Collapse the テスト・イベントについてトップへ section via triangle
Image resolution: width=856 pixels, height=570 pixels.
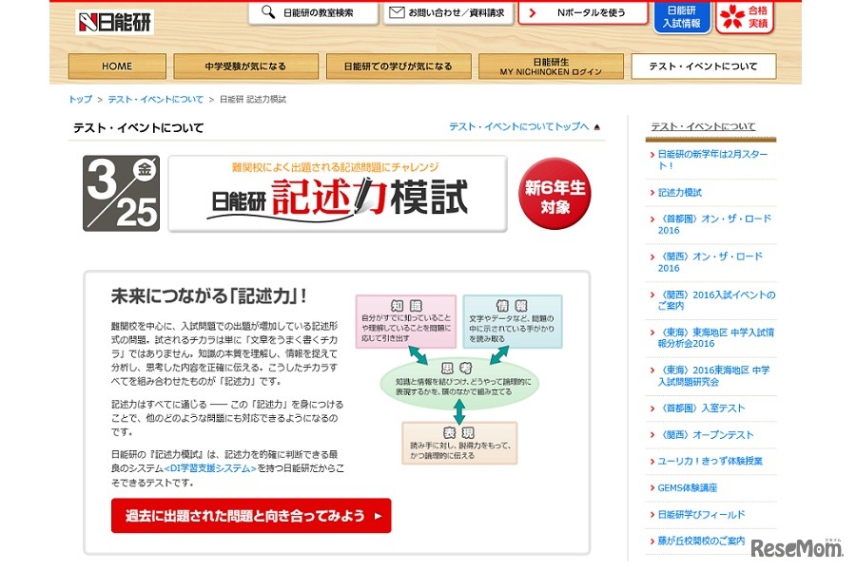coord(596,124)
